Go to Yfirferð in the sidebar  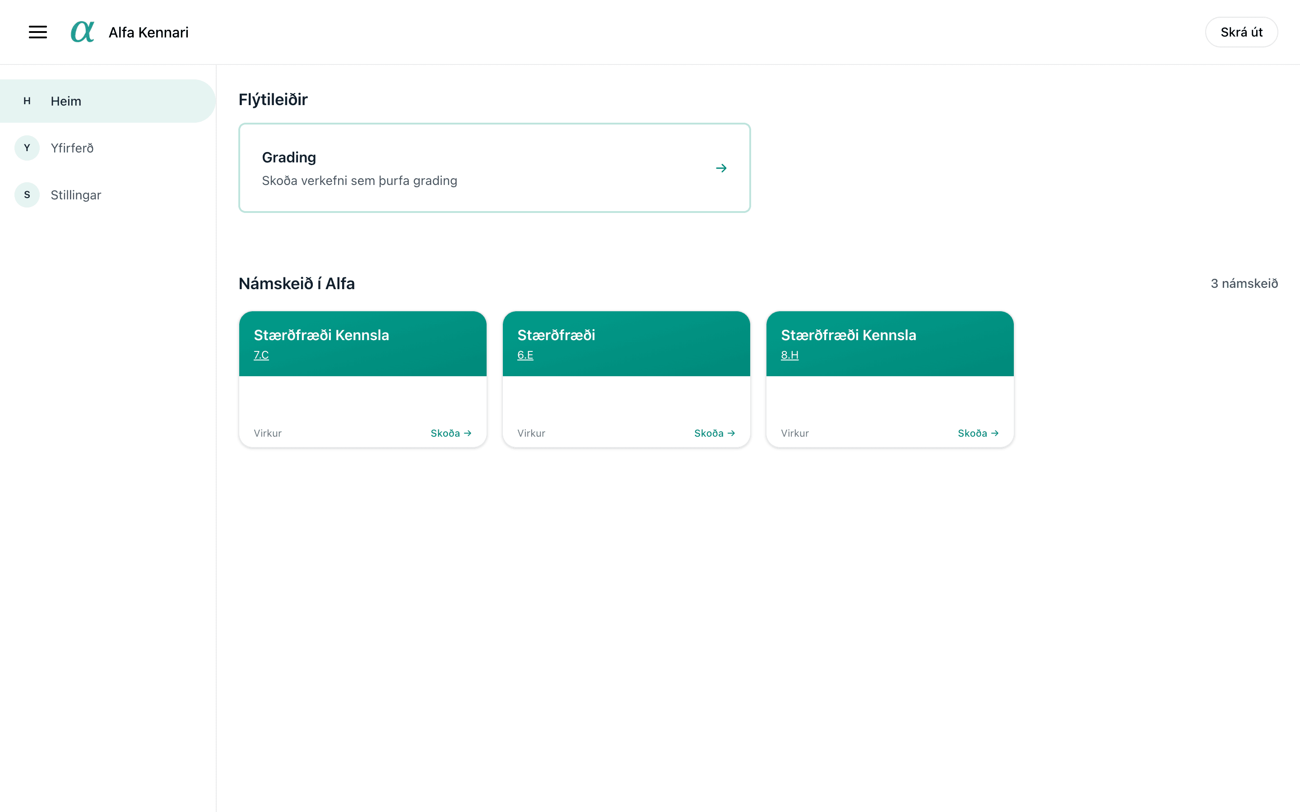tap(72, 148)
